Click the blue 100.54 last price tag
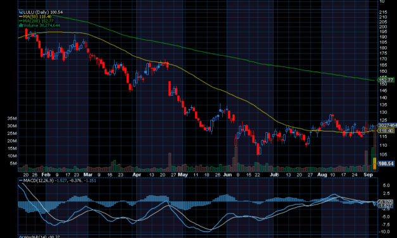The width and height of the screenshot is (397, 238). pyautogui.click(x=386, y=163)
